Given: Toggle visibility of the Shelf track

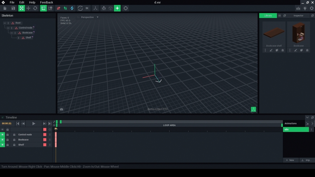Looking at the screenshot, I should (x=2, y=145).
